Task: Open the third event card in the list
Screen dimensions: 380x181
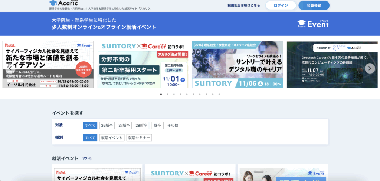Action: [x=283, y=173]
